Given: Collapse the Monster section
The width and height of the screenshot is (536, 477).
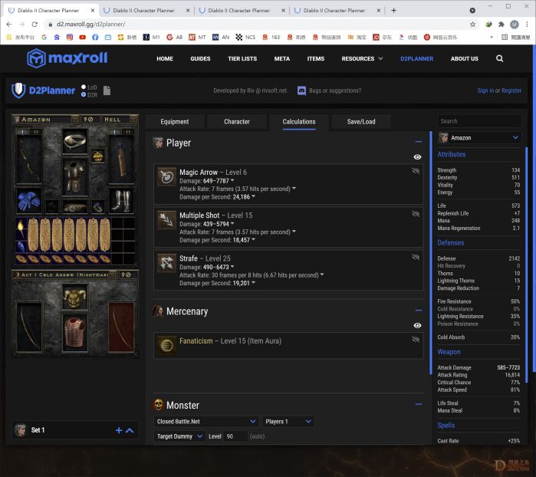Looking at the screenshot, I should coord(419,404).
